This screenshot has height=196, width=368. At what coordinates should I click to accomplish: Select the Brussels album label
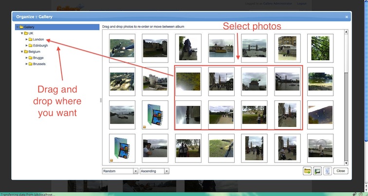click(39, 64)
